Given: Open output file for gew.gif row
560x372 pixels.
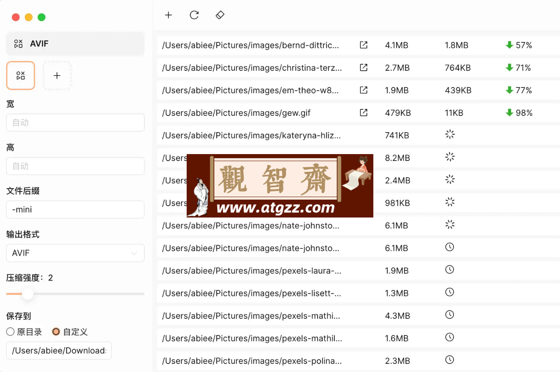Looking at the screenshot, I should tap(364, 113).
